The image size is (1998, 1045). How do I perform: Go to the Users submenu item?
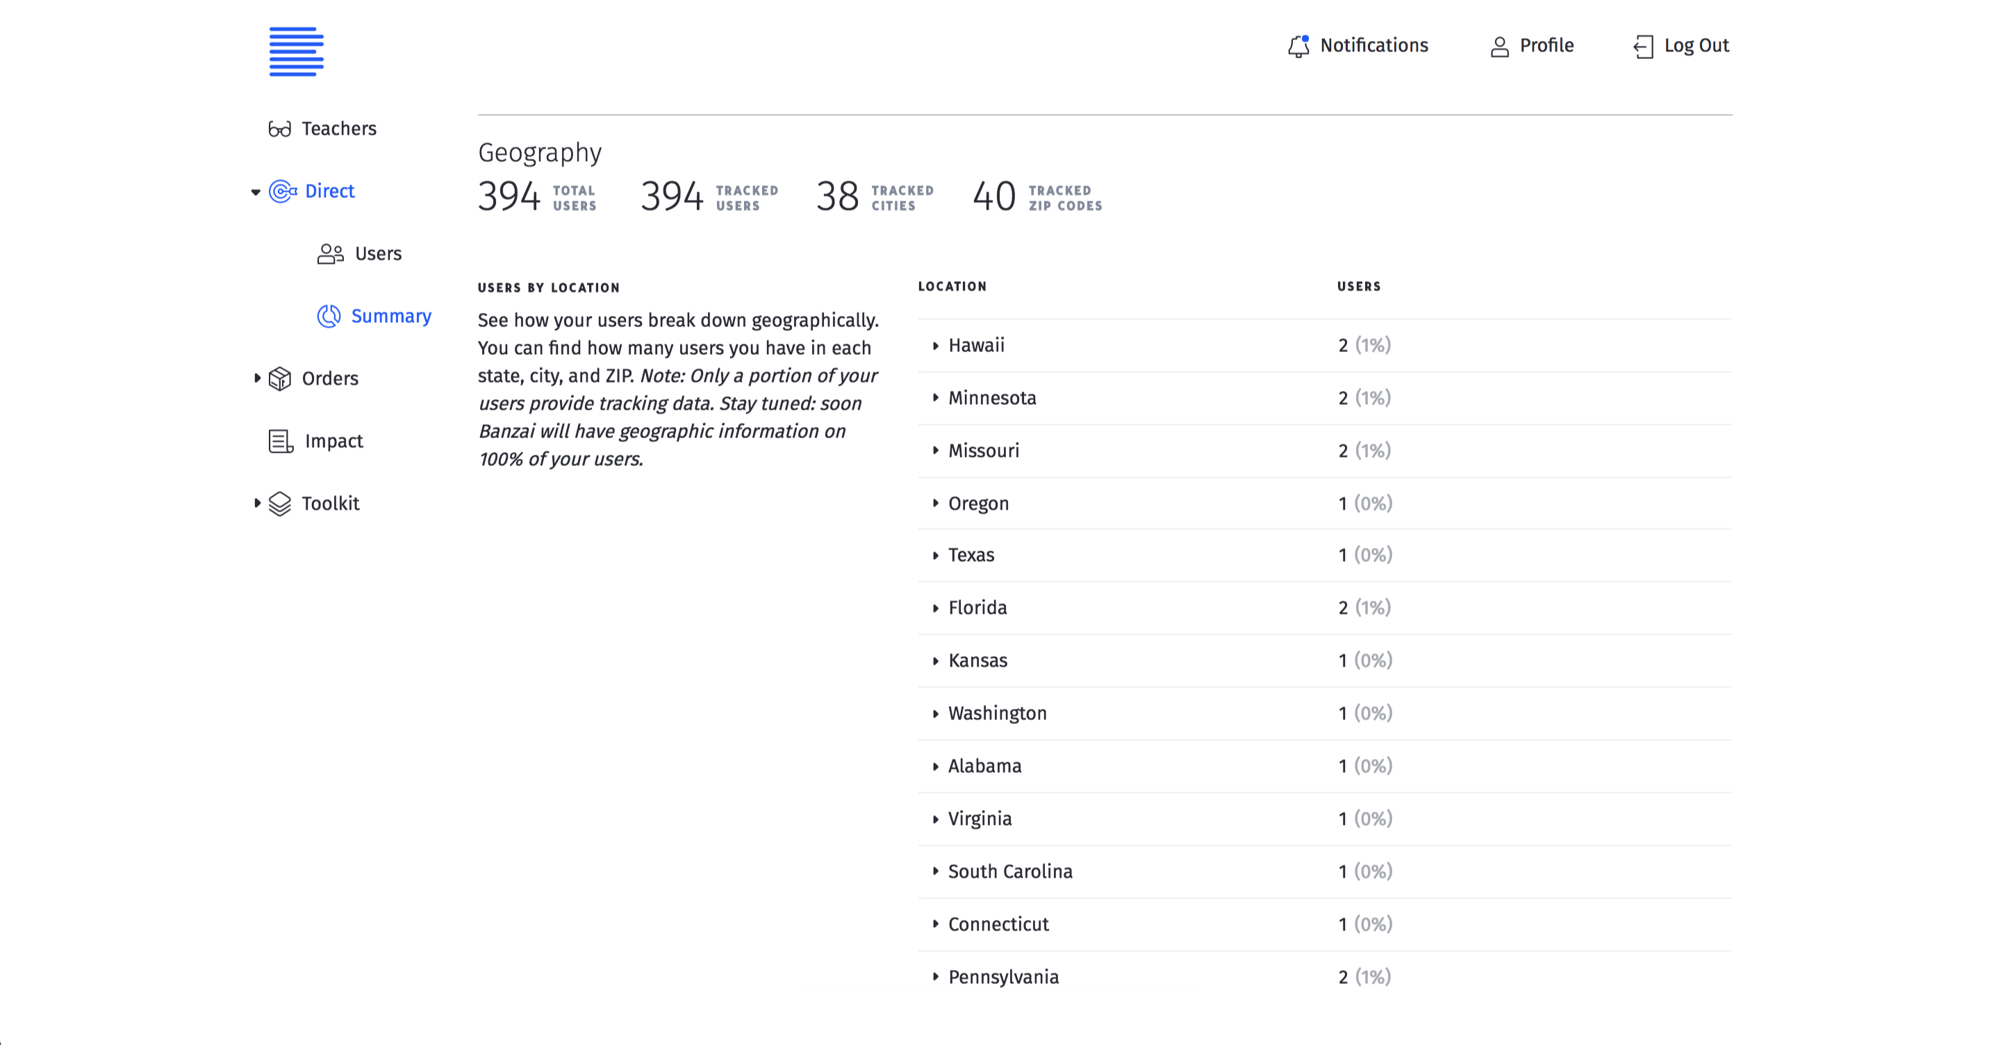tap(379, 253)
